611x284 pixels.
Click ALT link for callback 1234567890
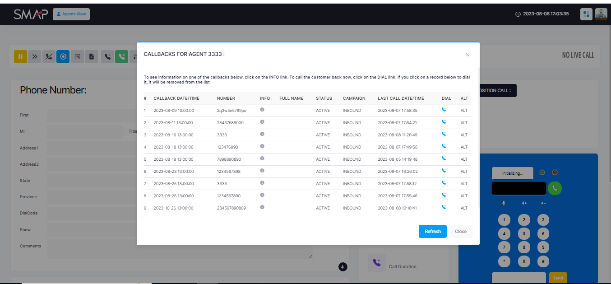[x=464, y=196]
